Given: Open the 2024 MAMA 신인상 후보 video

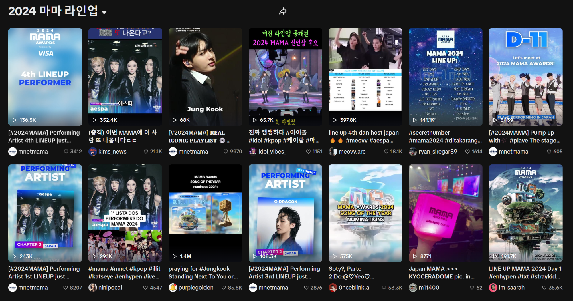Looking at the screenshot, I should (285, 77).
